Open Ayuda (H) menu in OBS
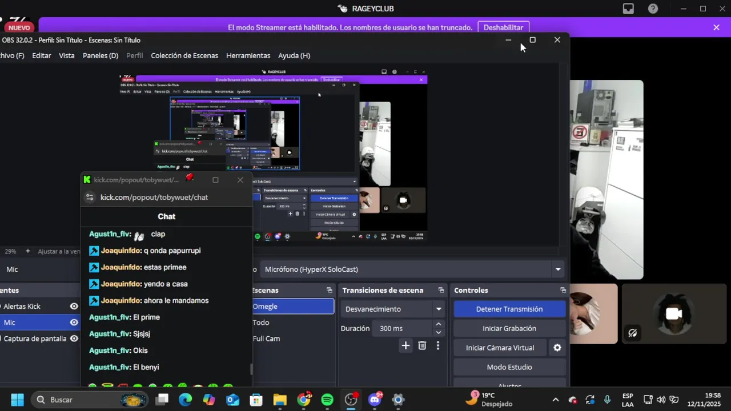The height and width of the screenshot is (411, 731). [x=294, y=55]
